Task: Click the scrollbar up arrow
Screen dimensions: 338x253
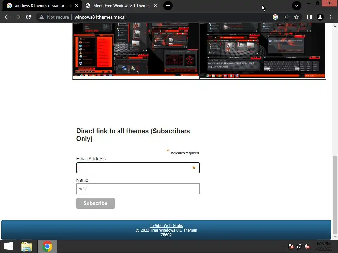Action: coord(335,26)
